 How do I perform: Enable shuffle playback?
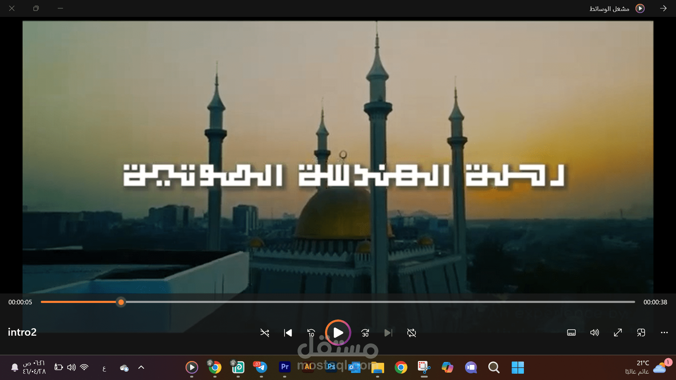(265, 332)
